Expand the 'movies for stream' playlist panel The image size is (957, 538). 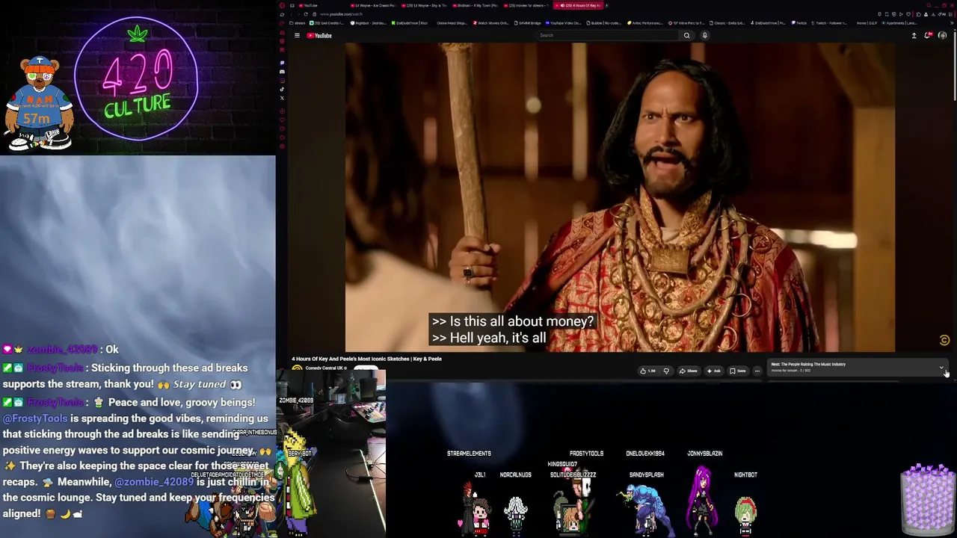pyautogui.click(x=941, y=367)
